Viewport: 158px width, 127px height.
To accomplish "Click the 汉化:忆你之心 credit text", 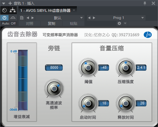I will point(97,35).
